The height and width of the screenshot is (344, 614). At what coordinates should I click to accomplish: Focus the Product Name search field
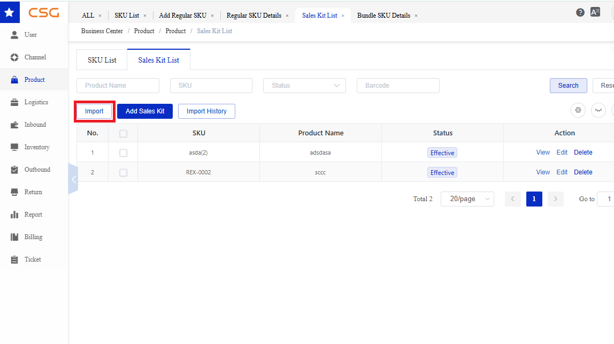click(118, 86)
